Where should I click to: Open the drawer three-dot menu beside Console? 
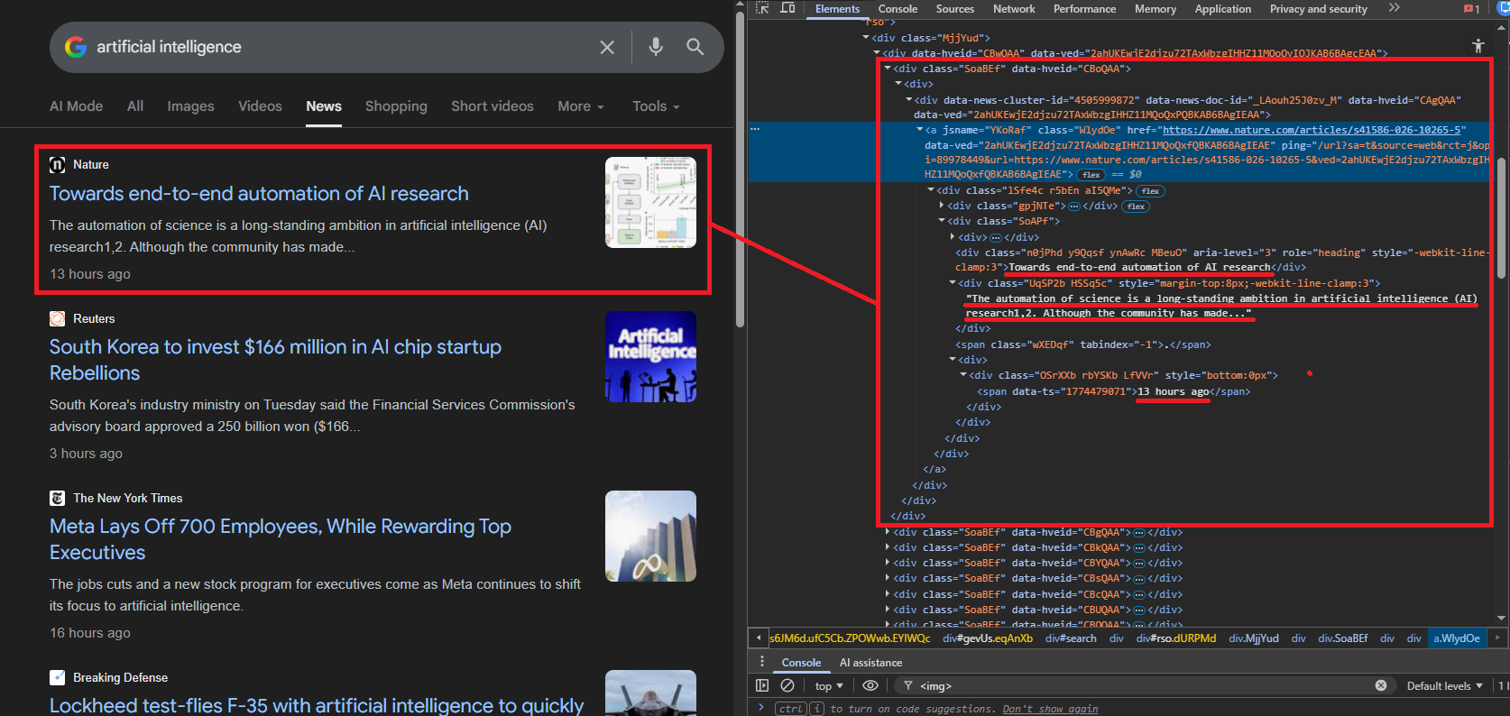click(762, 662)
